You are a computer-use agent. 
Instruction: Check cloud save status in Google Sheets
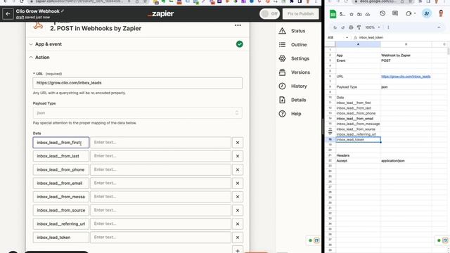pyautogui.click(x=368, y=14)
